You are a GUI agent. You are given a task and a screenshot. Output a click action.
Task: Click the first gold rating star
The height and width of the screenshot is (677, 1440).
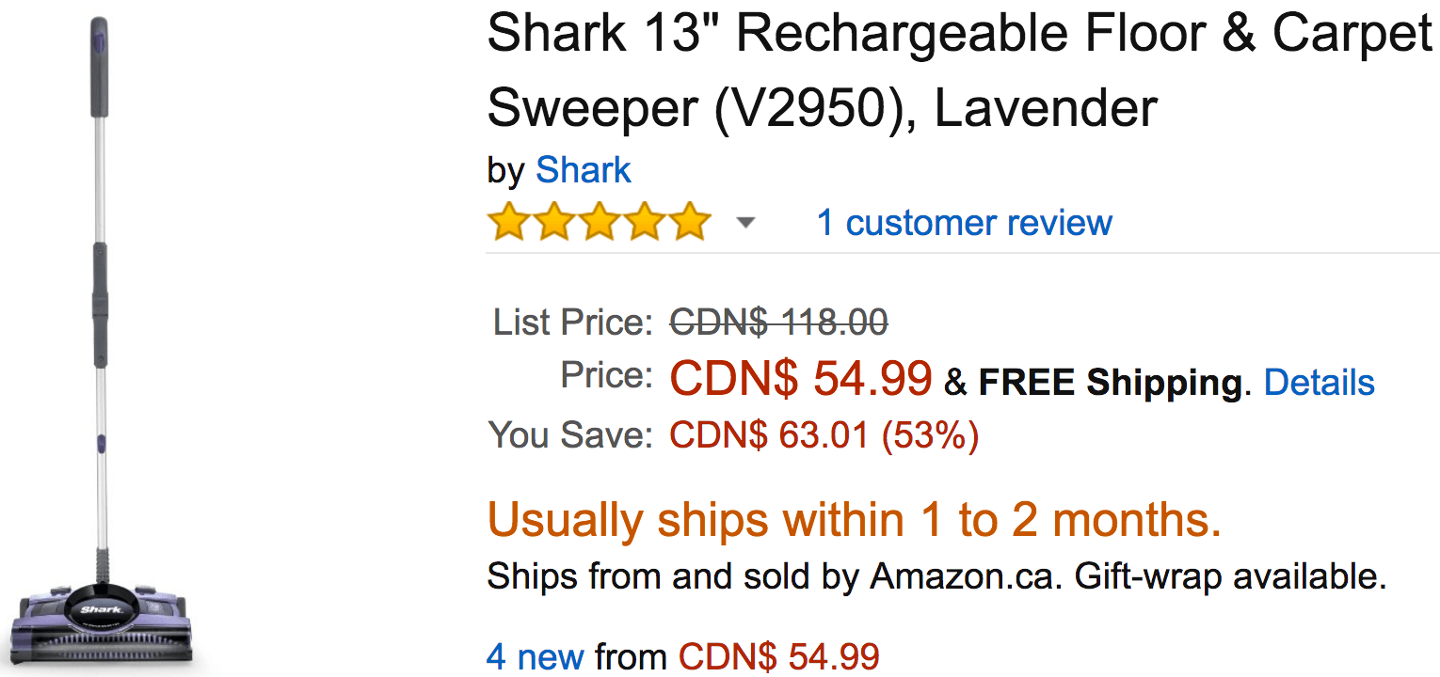(x=508, y=222)
